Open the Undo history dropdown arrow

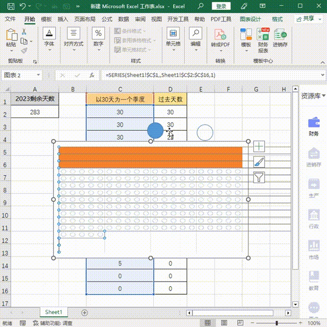[30, 6]
